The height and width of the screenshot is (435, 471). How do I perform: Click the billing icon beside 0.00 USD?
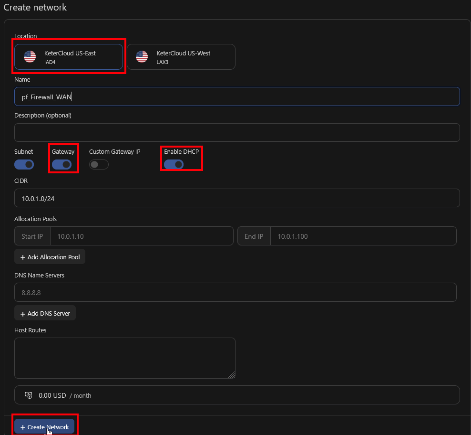[x=28, y=395]
